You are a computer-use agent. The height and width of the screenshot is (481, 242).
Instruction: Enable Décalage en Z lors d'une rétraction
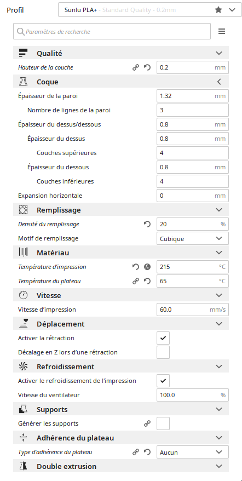[163, 352]
